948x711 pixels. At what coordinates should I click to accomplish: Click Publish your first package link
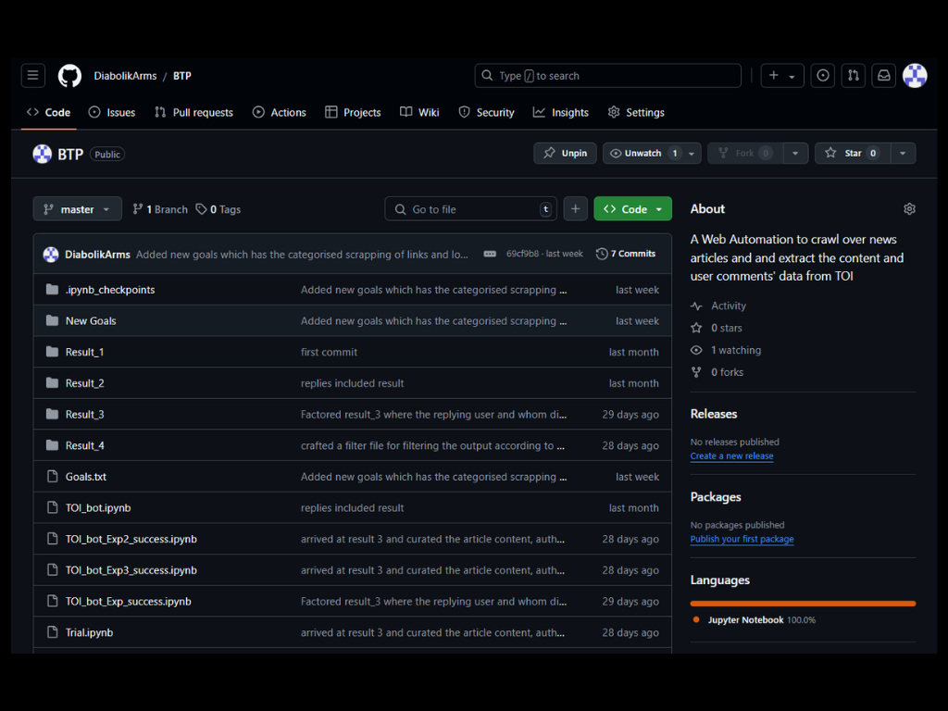[x=742, y=539]
